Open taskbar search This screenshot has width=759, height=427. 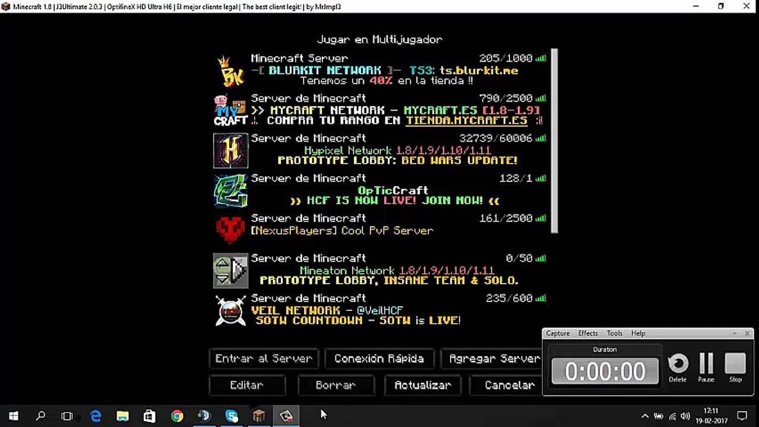point(40,416)
